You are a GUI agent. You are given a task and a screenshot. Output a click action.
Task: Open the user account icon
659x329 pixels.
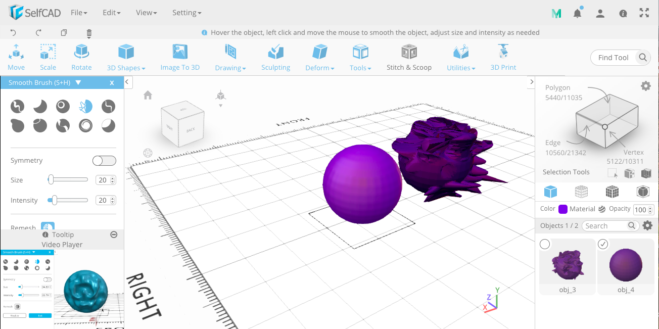click(x=600, y=14)
